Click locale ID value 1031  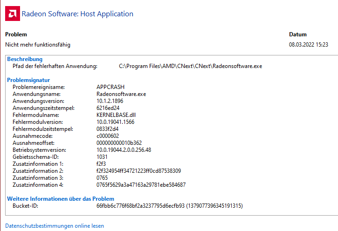(x=102, y=157)
